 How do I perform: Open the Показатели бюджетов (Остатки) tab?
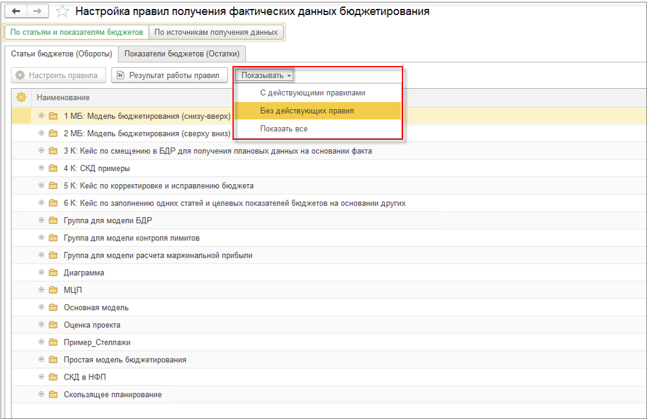click(x=182, y=54)
